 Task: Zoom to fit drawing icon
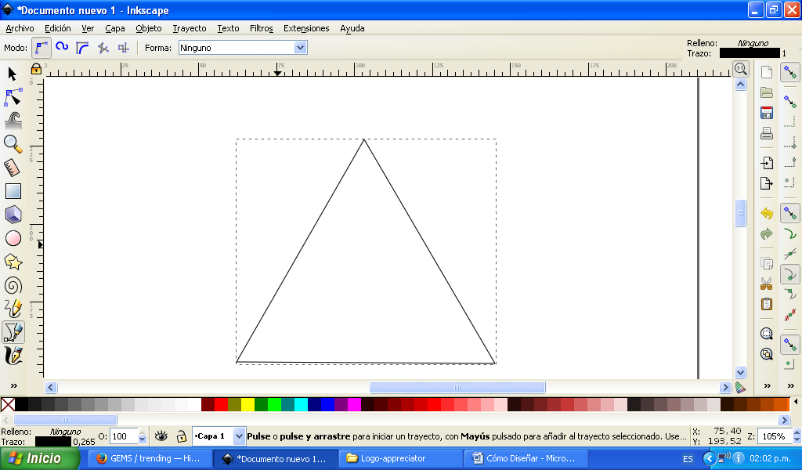pos(766,354)
